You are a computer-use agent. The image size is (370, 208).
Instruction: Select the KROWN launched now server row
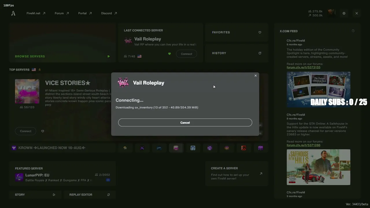point(62,148)
